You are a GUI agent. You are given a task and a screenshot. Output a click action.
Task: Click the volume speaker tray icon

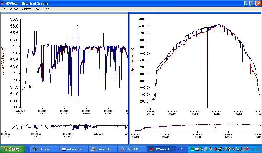[x=215, y=149]
